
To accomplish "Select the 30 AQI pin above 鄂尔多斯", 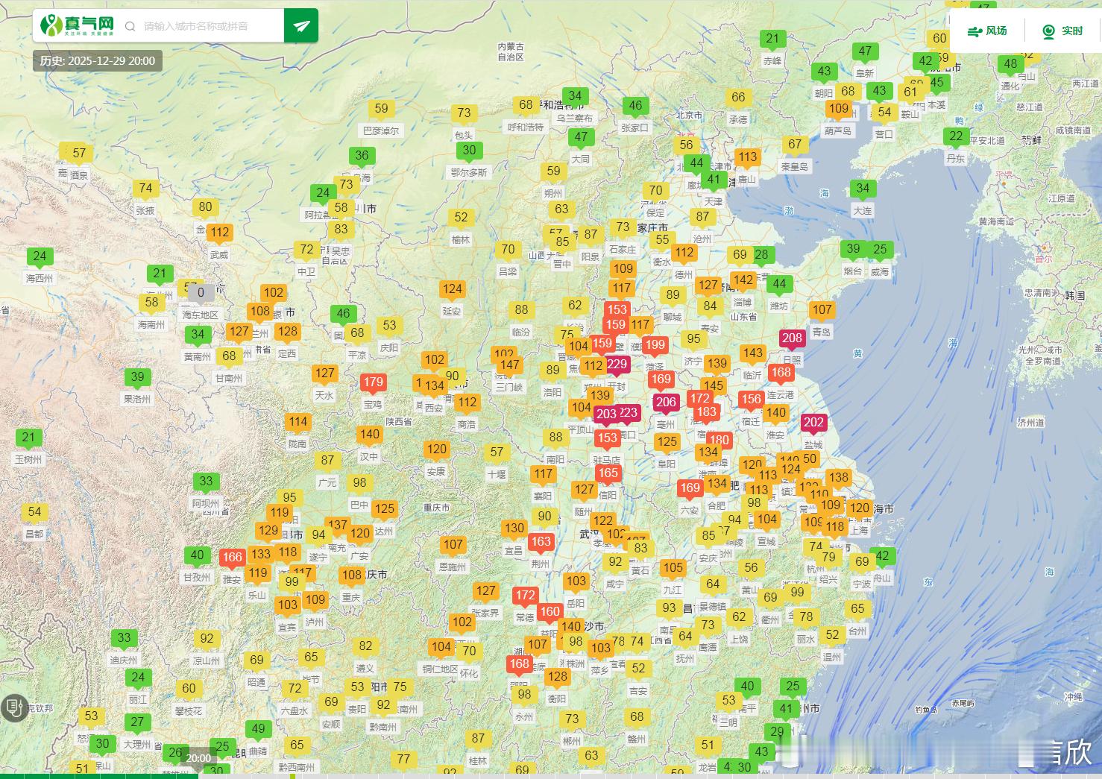I will (469, 151).
